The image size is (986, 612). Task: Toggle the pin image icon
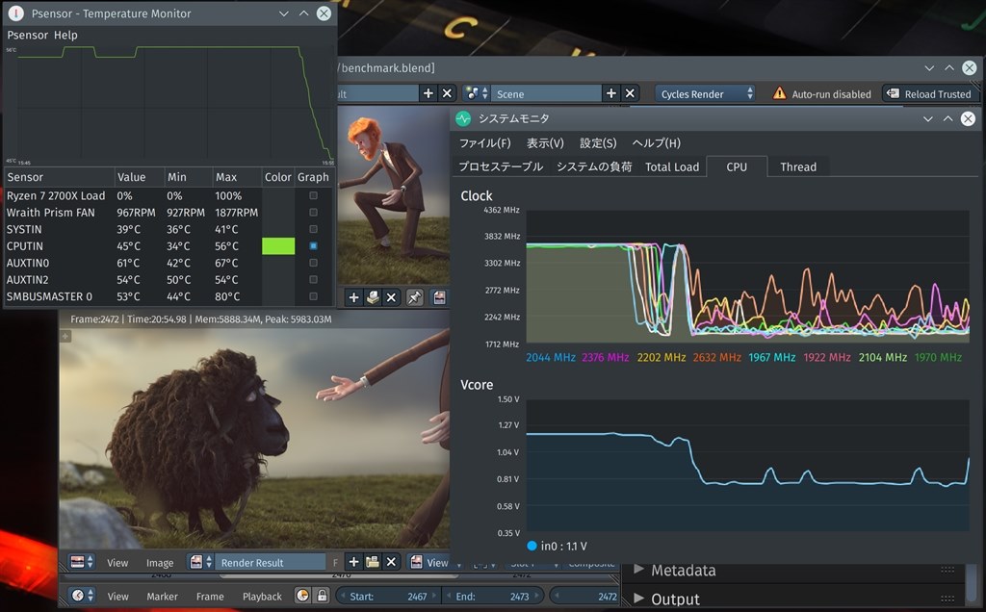tap(414, 297)
